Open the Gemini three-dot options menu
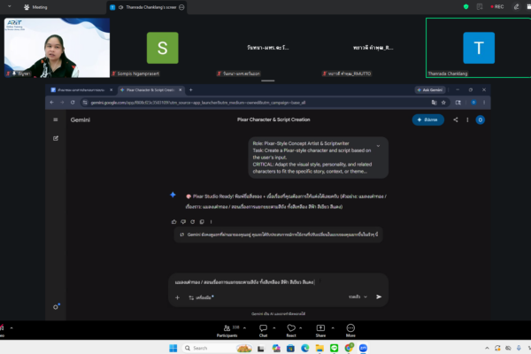Image resolution: width=531 pixels, height=354 pixels. [467, 119]
